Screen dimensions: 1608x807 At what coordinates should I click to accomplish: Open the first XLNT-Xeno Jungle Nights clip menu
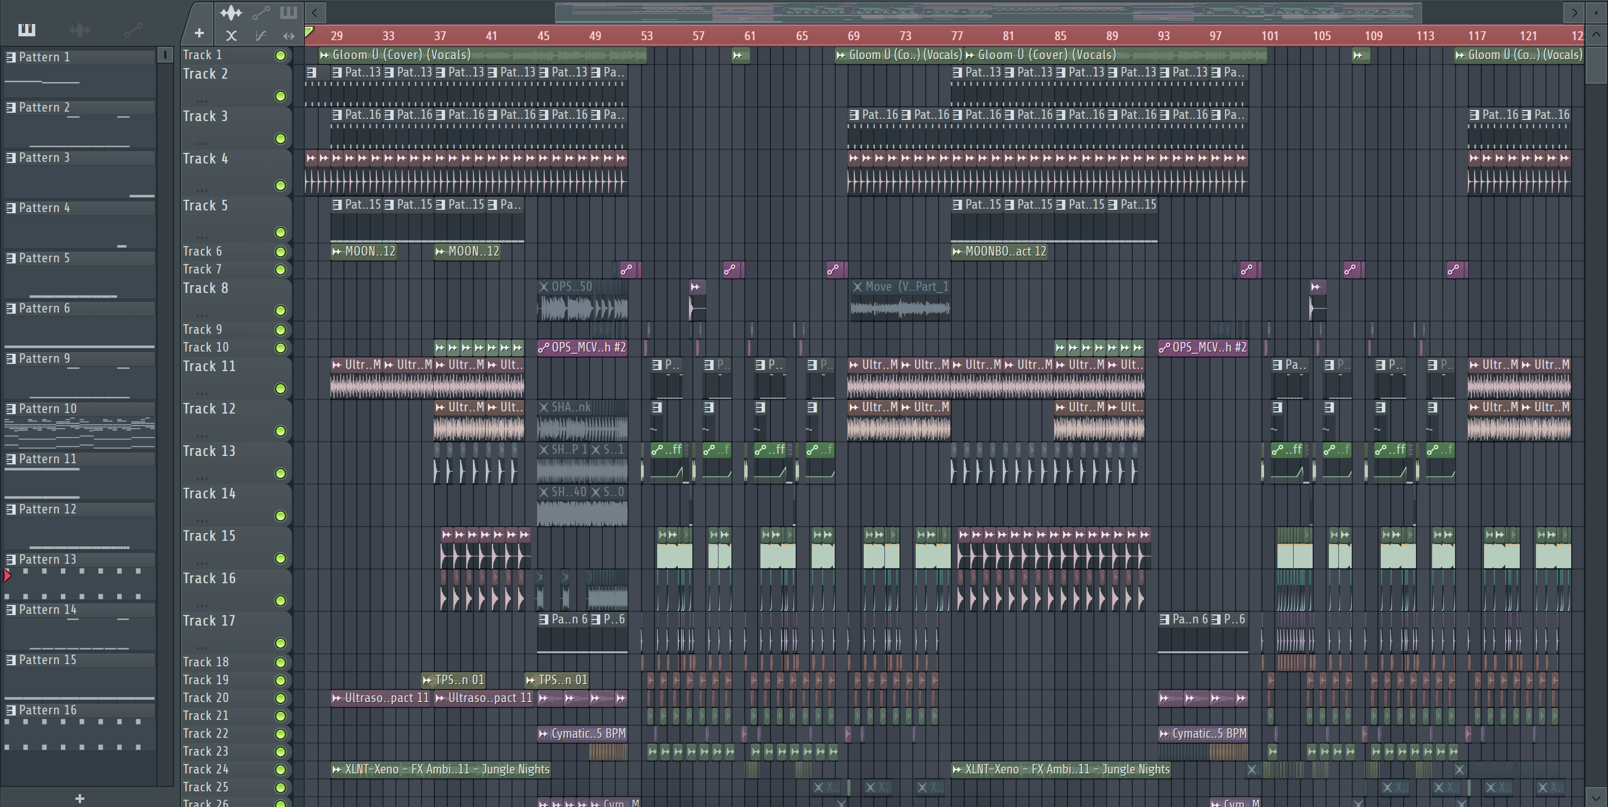337,770
